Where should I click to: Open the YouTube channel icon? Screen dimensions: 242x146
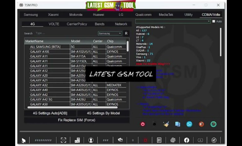200,140
